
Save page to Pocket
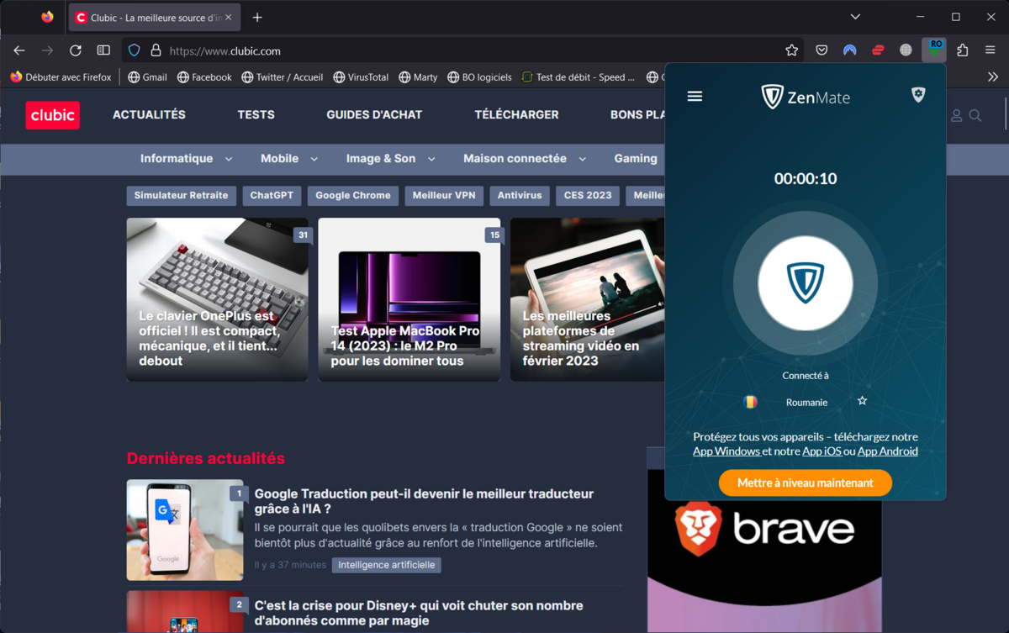821,50
